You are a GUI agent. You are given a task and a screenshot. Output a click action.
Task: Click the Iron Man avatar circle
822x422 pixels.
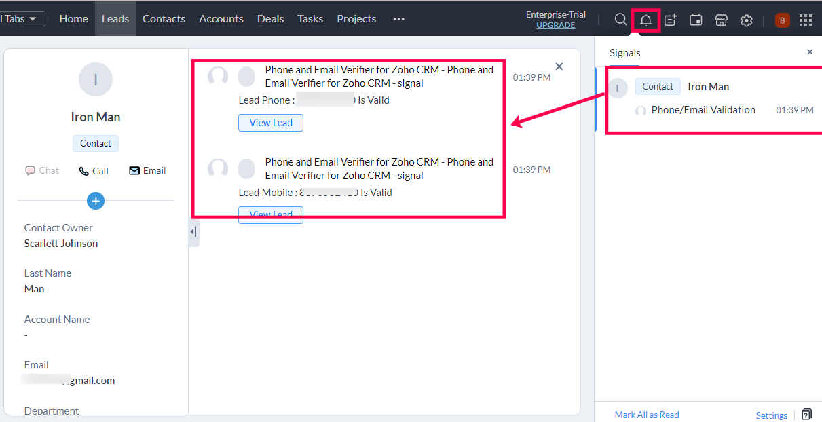96,79
